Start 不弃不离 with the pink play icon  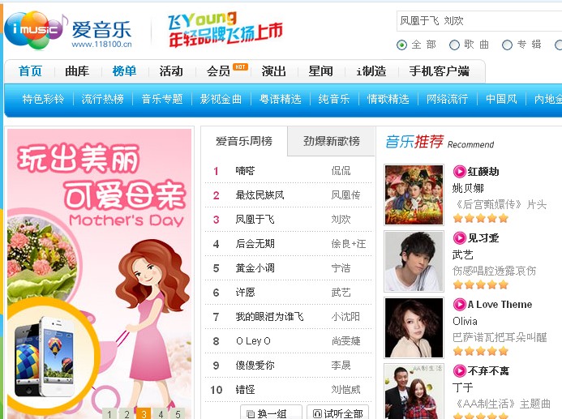pyautogui.click(x=460, y=370)
